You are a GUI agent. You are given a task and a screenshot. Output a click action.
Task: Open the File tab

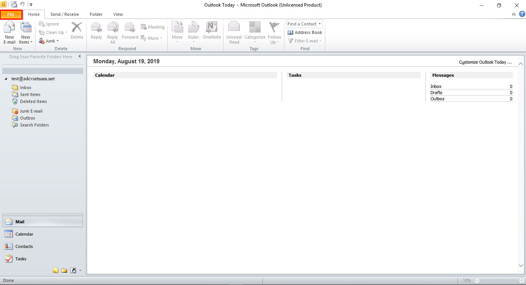[x=11, y=14]
